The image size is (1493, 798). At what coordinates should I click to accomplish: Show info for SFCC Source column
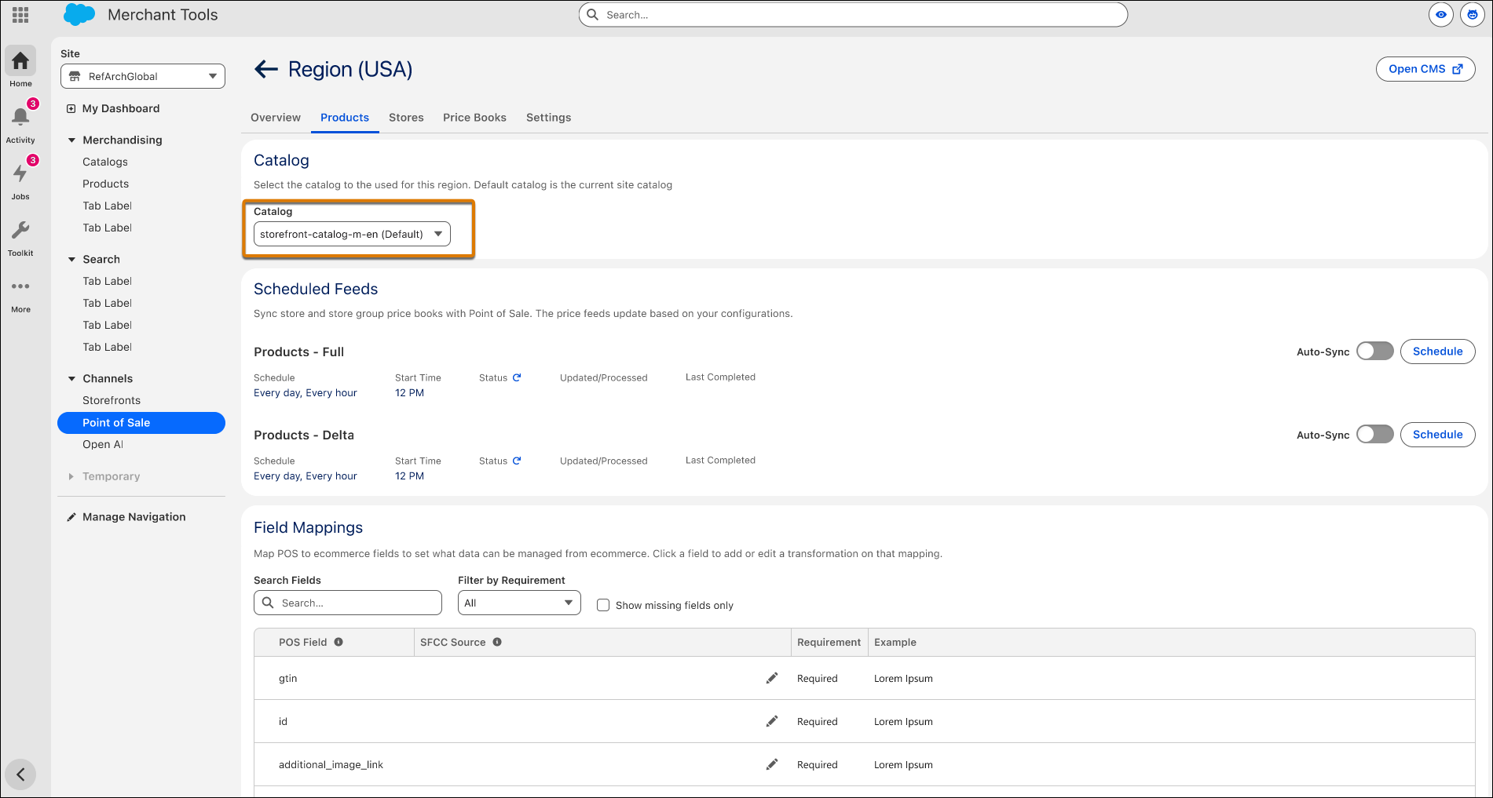click(497, 642)
